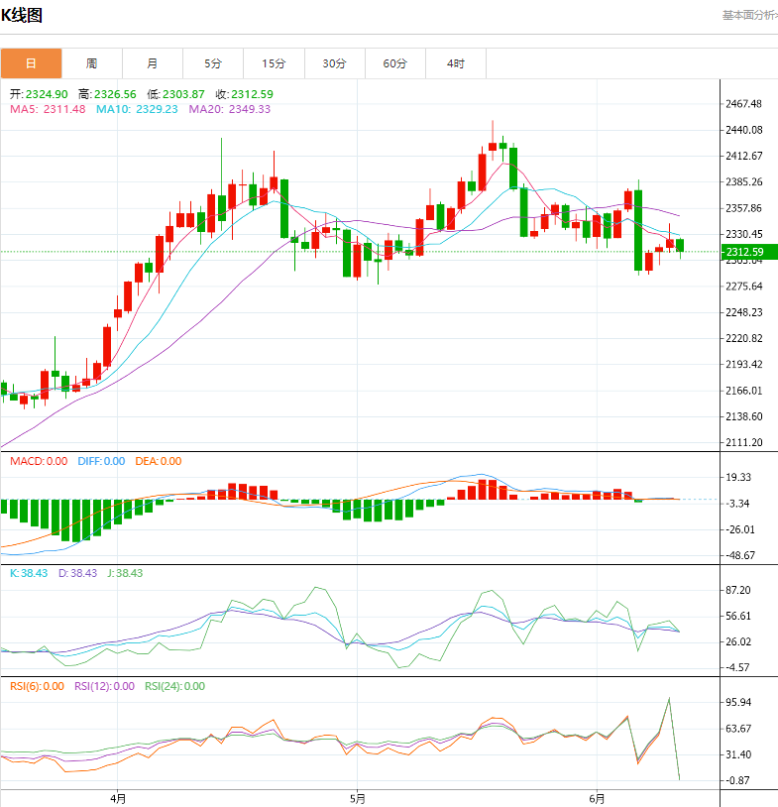Screen dimensions: 778x807
Task: Click the MA10 indicator label
Action: pos(137,109)
